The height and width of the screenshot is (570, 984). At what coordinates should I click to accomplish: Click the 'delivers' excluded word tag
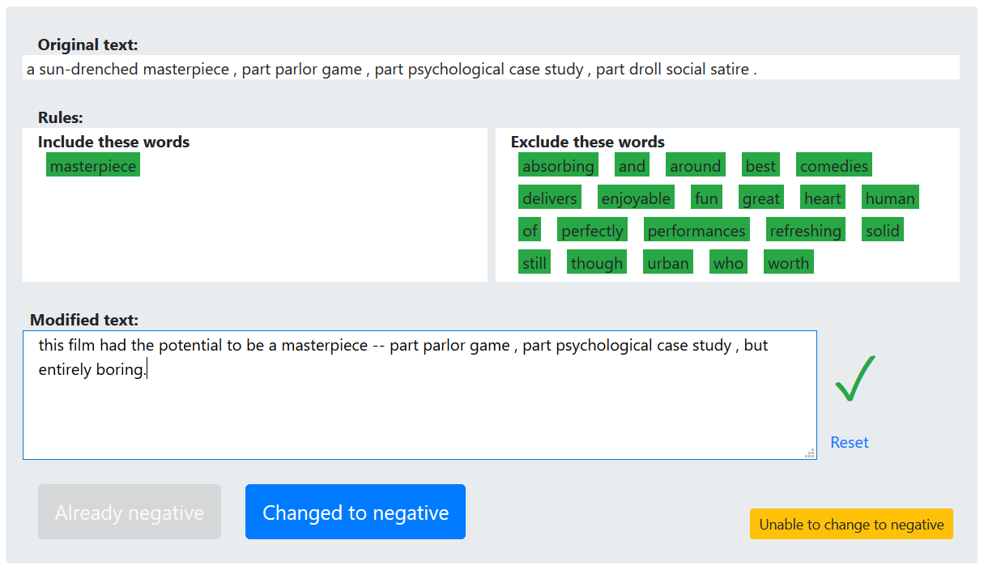coord(550,198)
